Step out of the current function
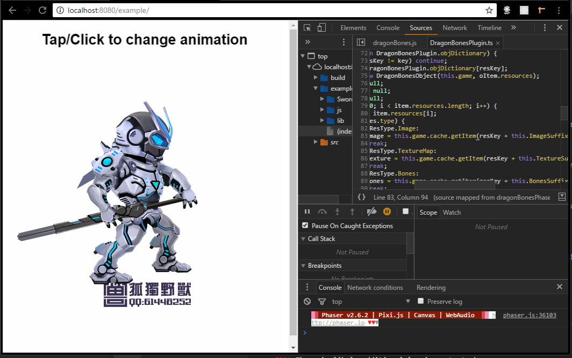 352,211
